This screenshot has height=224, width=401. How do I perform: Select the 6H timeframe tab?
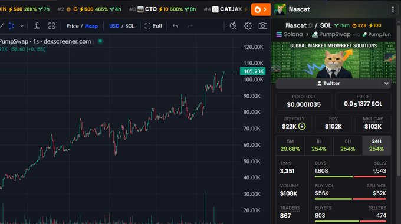(348, 145)
